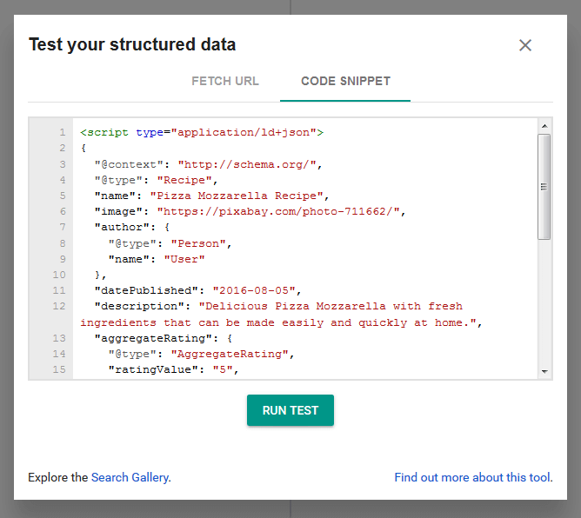This screenshot has height=518, width=581.
Task: Click the script tag on line 1
Action: click(x=202, y=133)
